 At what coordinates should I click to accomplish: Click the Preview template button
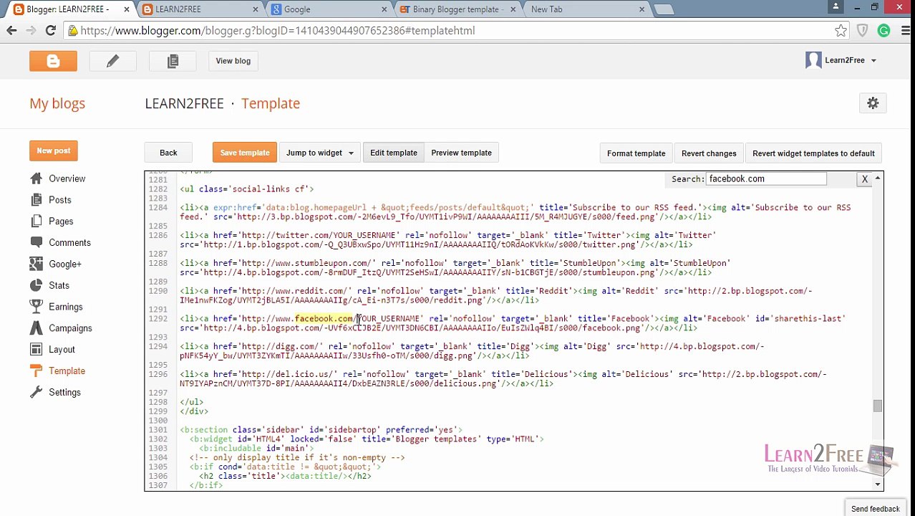pos(461,153)
